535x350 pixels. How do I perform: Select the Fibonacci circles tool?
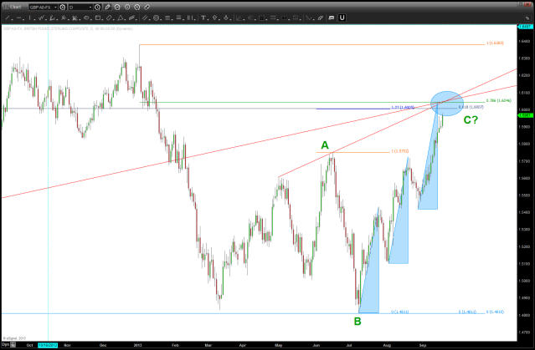[x=156, y=18]
